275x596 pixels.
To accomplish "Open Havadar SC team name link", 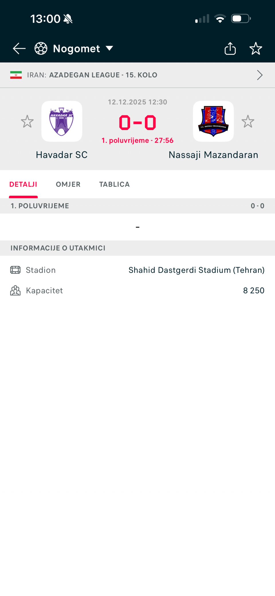I will click(62, 155).
